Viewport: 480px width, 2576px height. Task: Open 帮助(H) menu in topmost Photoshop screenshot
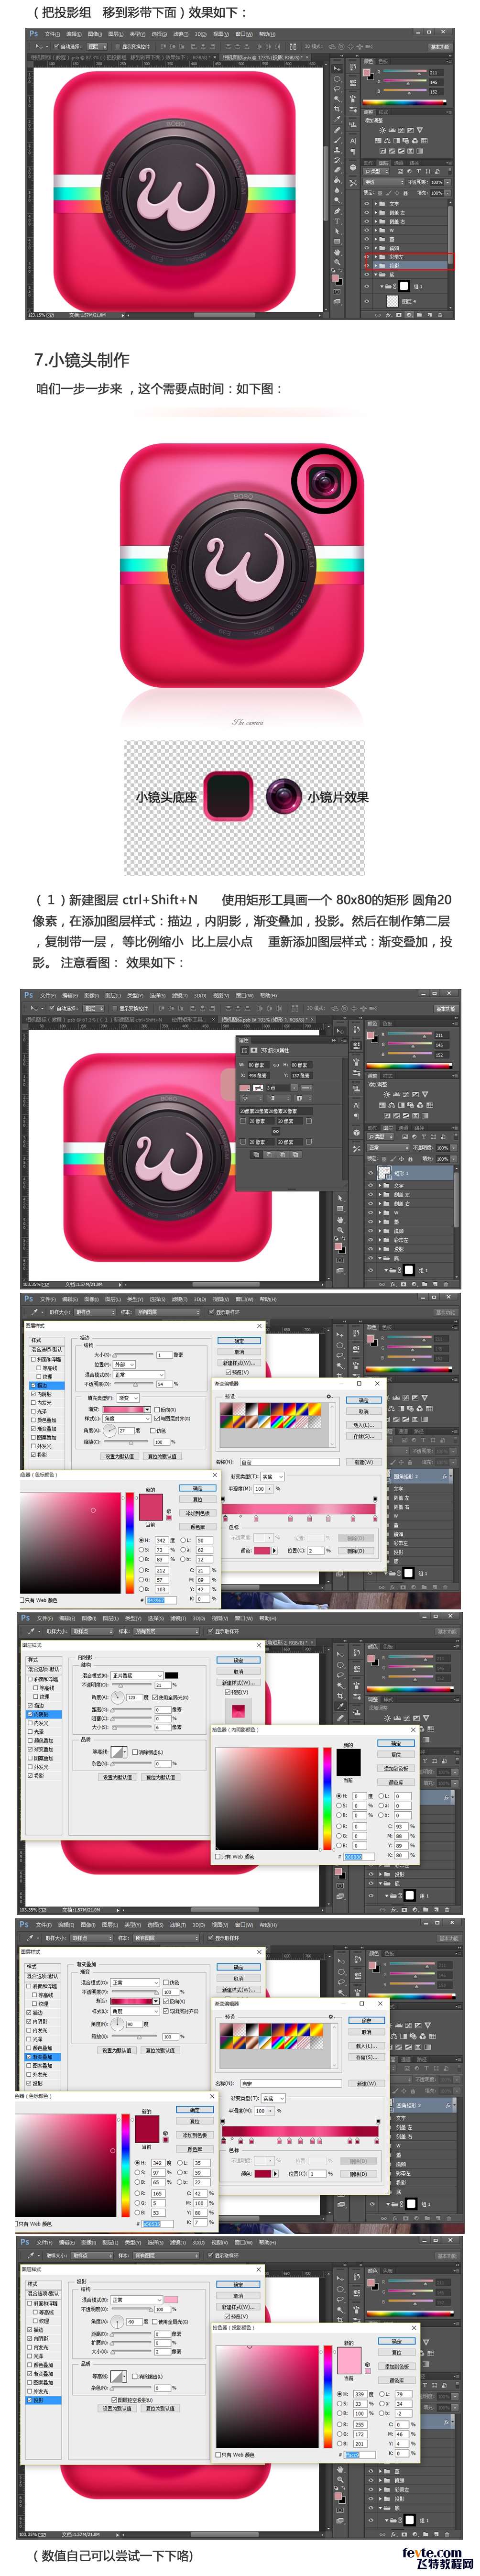pos(267,34)
